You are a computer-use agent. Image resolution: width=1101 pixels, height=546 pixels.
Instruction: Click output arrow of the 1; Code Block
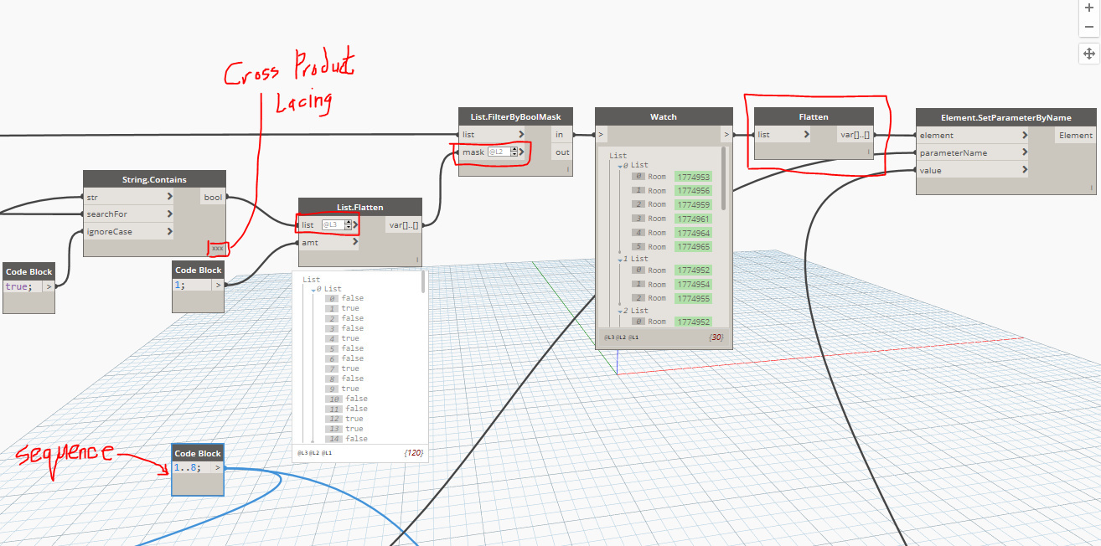pyautogui.click(x=218, y=285)
